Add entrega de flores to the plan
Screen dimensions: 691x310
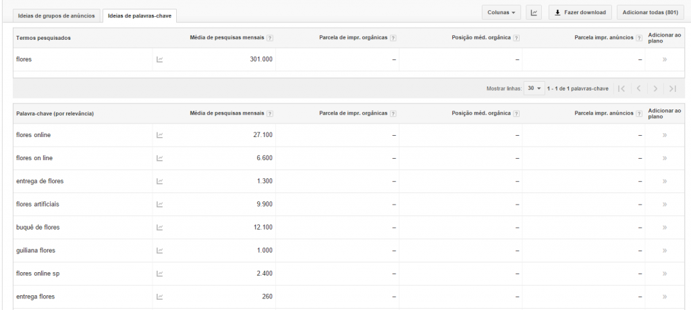[x=665, y=181]
